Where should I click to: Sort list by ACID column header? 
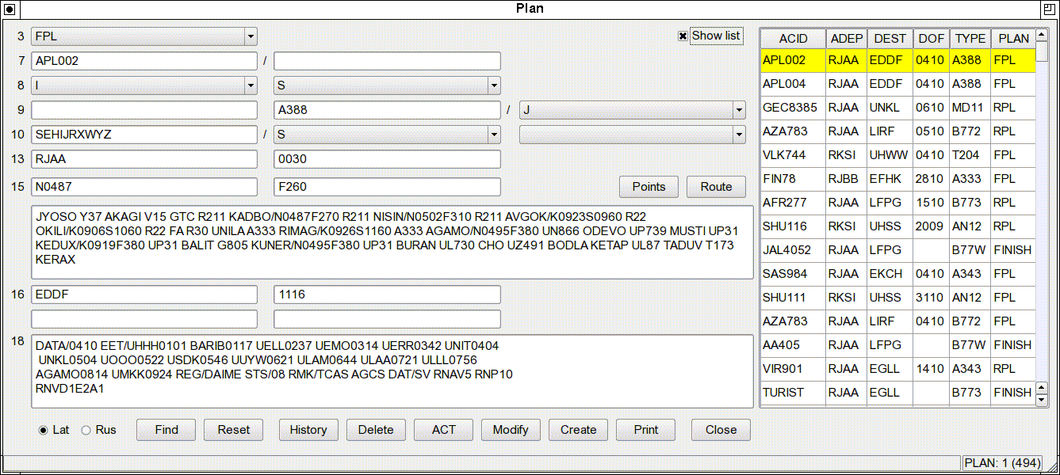coord(793,39)
